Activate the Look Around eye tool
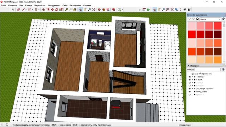Screen dimensions: 226x127 pos(185,10)
